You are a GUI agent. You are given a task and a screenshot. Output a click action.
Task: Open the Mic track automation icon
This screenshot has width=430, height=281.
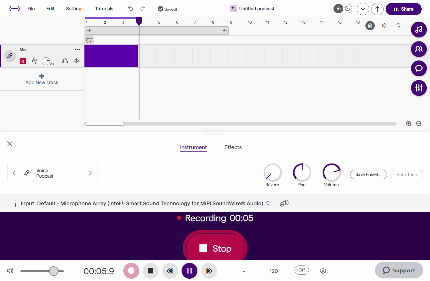35,61
